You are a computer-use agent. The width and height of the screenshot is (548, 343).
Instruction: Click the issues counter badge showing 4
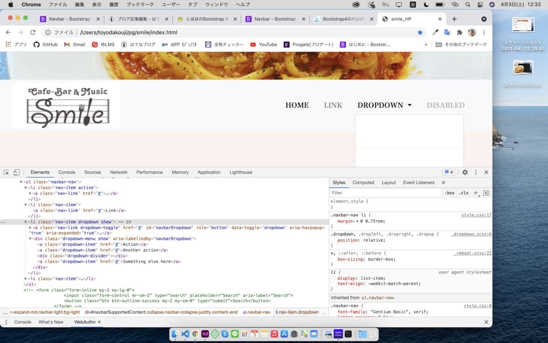(448, 172)
